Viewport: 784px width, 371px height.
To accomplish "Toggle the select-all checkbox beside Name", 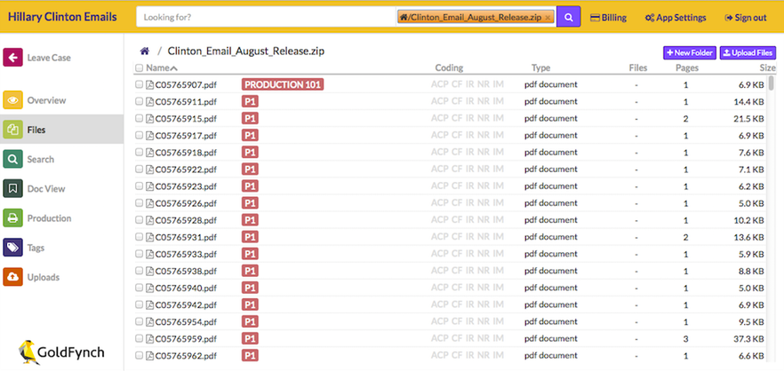I will (x=139, y=68).
